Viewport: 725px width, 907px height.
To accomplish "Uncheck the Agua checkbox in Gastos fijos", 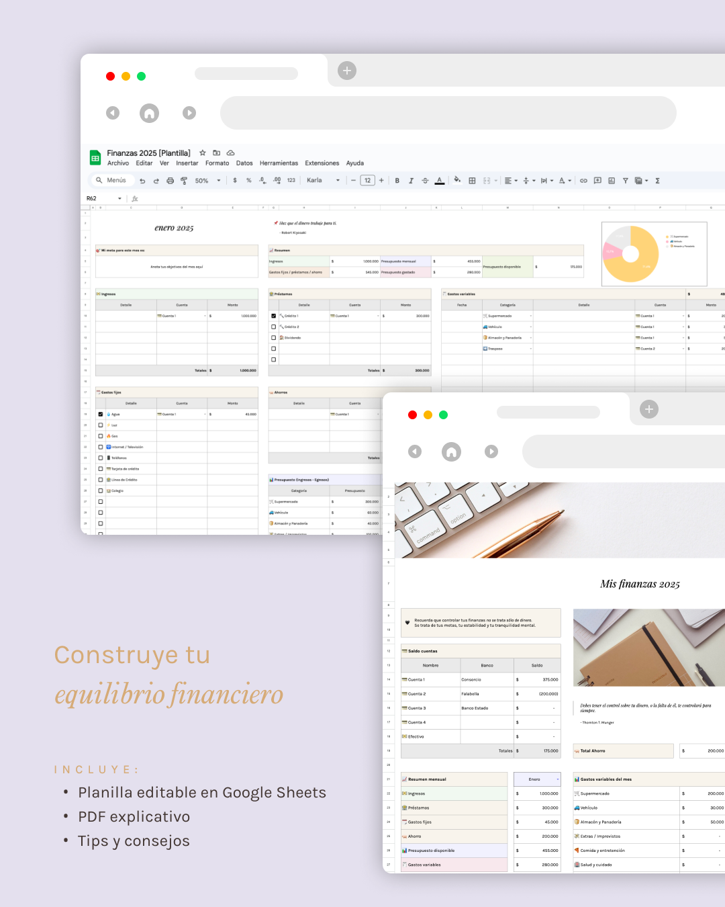I will [101, 415].
